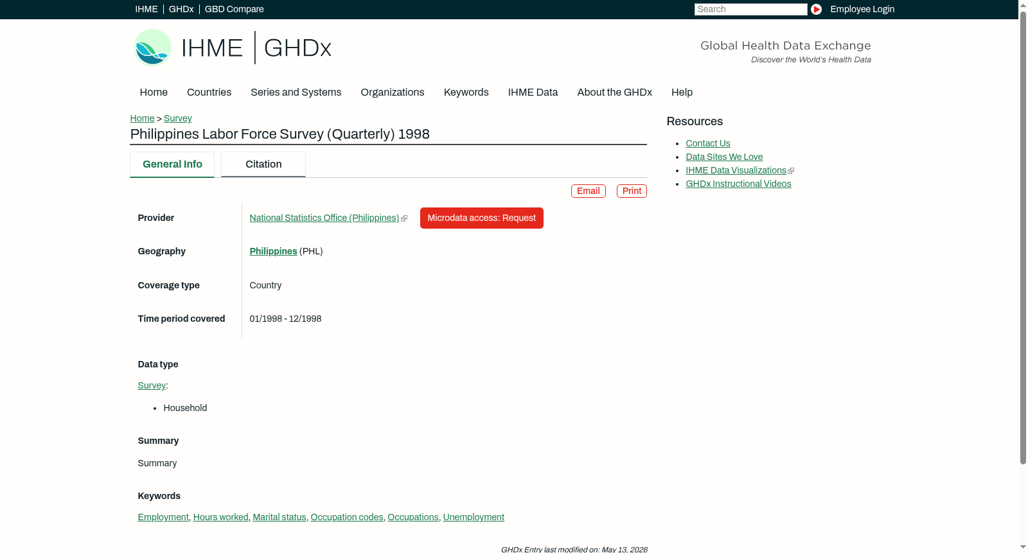
Task: Open the Organizations menu item
Action: pos(393,92)
